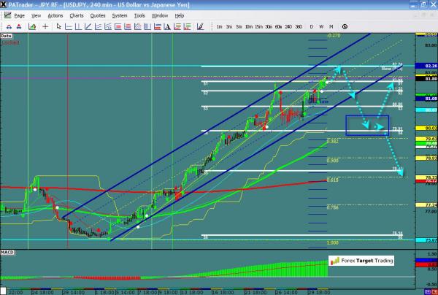Click the 1m timeframe button
This screenshot has height=295, width=438.
click(x=219, y=26)
